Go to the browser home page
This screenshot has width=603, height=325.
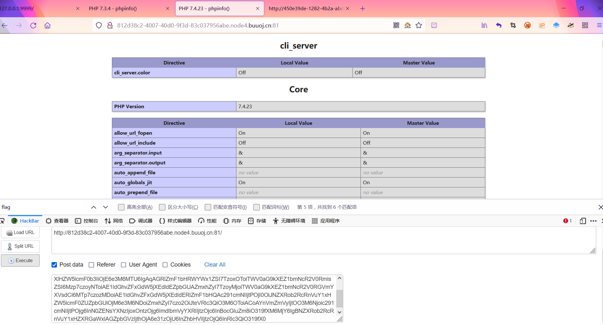click(47, 26)
